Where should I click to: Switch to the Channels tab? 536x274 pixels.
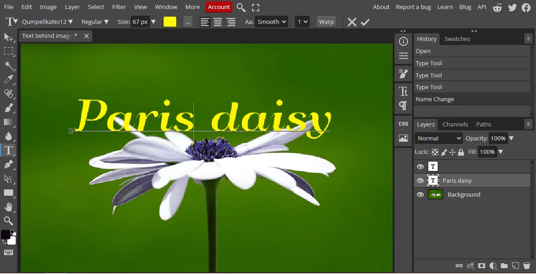tap(455, 124)
